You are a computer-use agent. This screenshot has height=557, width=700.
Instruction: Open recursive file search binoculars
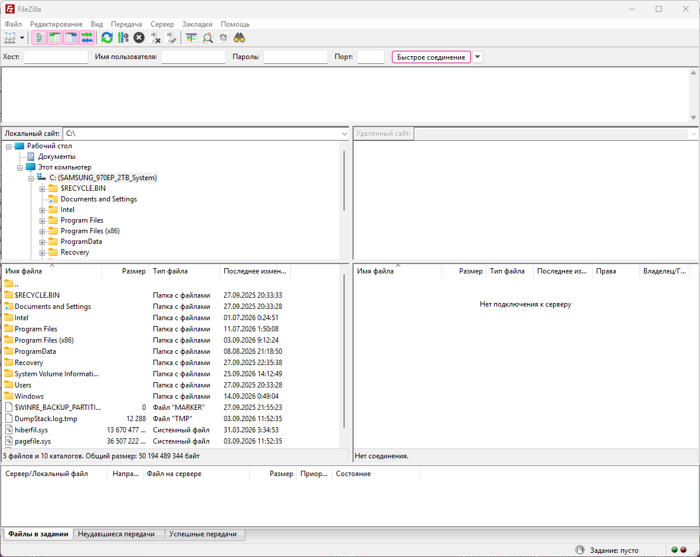239,38
